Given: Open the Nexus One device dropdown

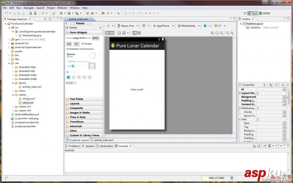Looking at the screenshot, I should (x=127, y=26).
